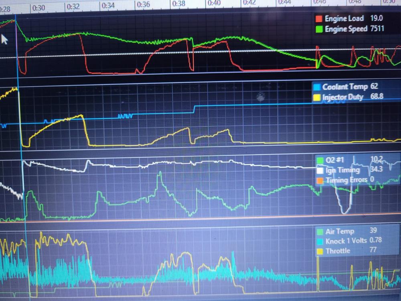Click the 0:34 time ruler marker

tap(108, 6)
